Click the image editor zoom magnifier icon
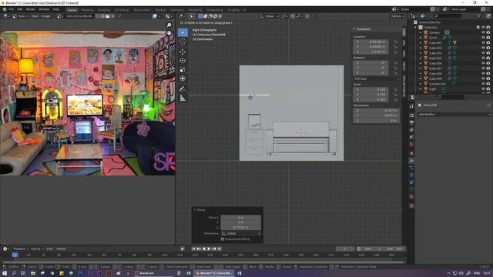 click(x=169, y=25)
